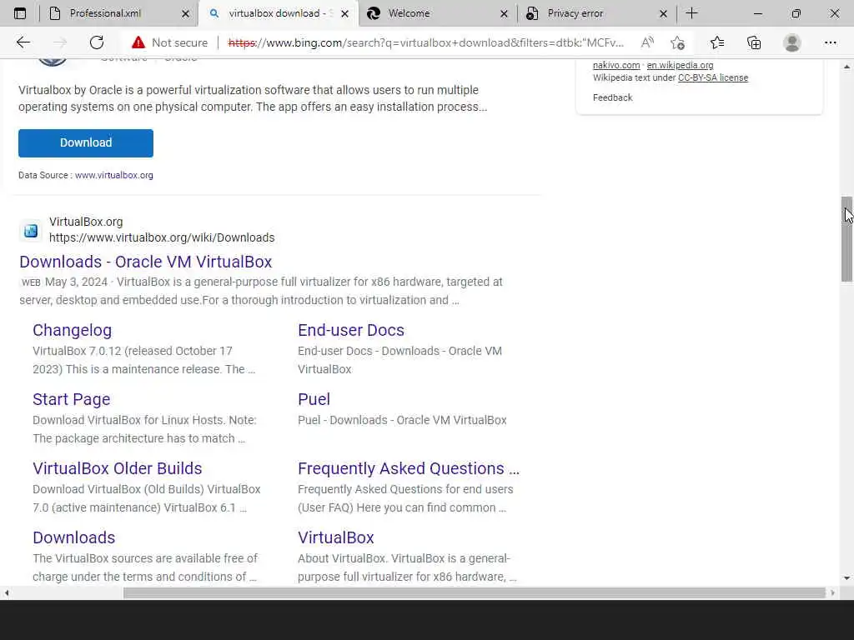Click the blue Download button
This screenshot has height=640, width=854.
[x=86, y=143]
